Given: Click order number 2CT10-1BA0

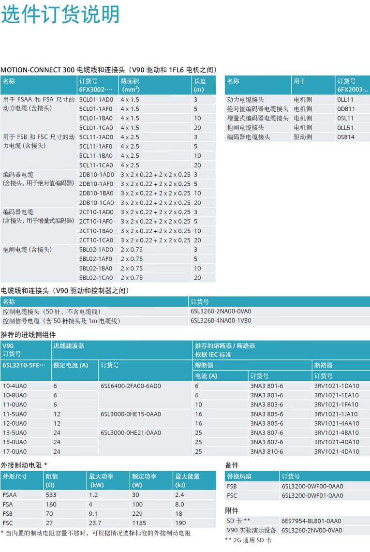Looking at the screenshot, I should (x=96, y=231).
